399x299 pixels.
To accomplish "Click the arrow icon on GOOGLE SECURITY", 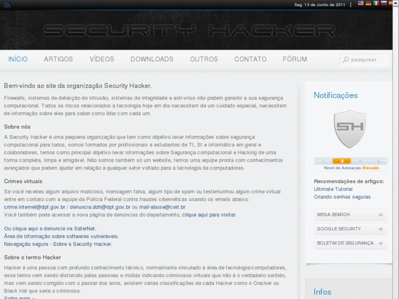I will tap(381, 229).
